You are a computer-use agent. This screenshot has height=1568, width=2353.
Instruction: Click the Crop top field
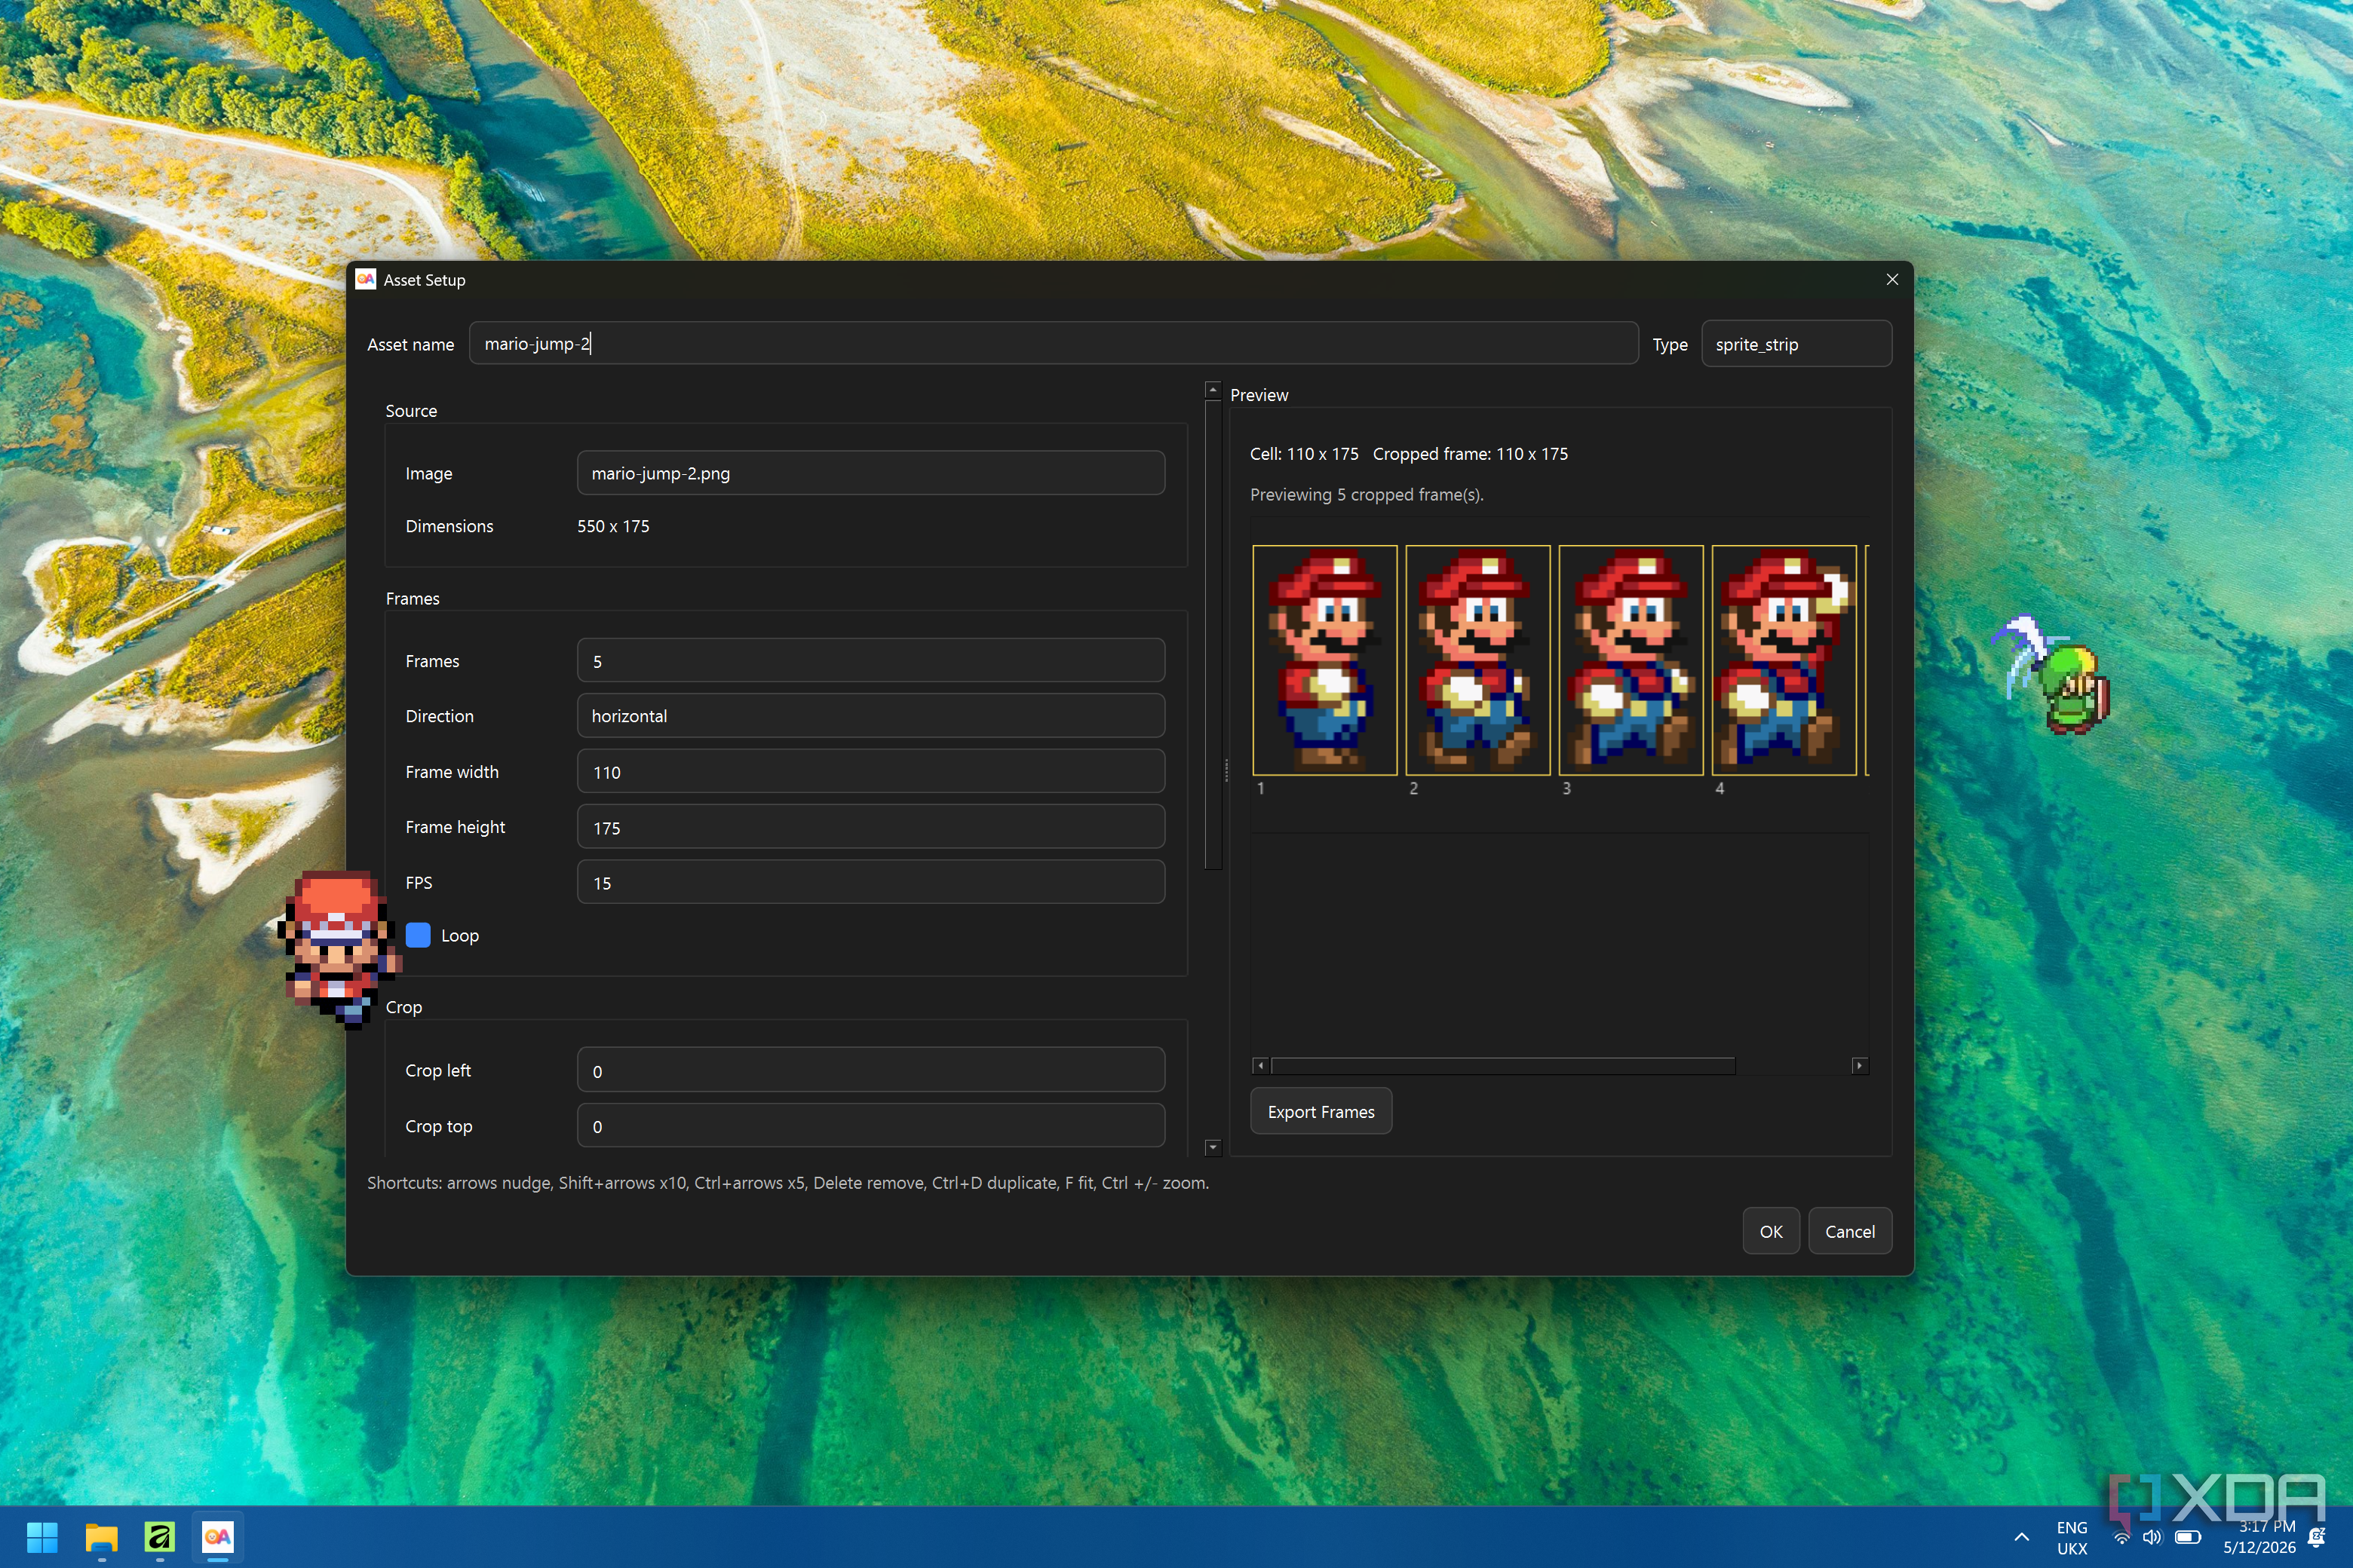pos(870,1126)
